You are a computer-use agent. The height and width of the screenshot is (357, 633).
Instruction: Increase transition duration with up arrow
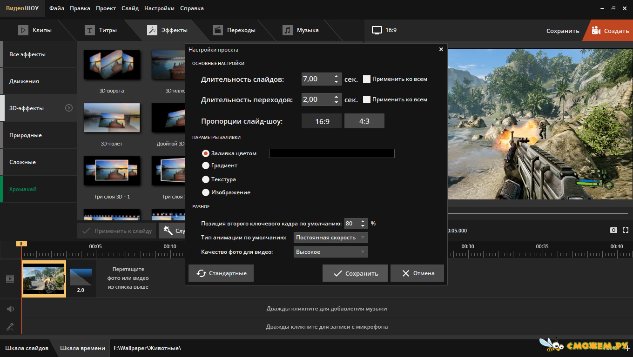coord(337,96)
